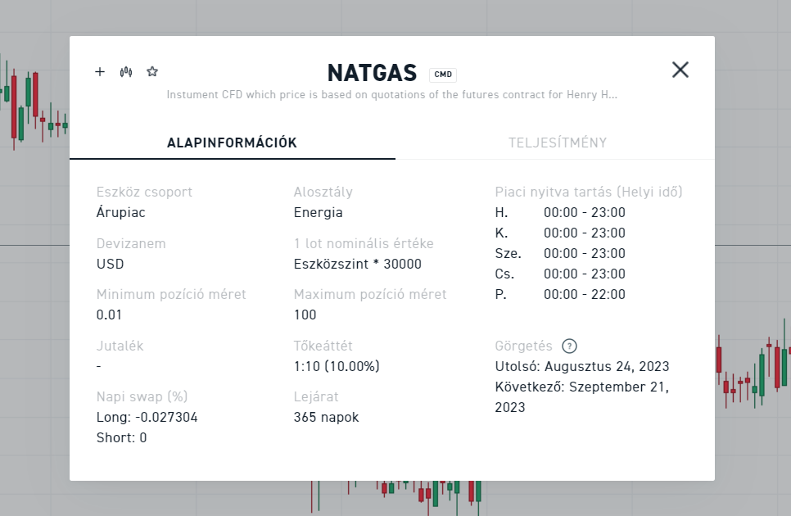The width and height of the screenshot is (791, 516).
Task: Click the plus icon to add NATGAS
Action: click(x=100, y=71)
